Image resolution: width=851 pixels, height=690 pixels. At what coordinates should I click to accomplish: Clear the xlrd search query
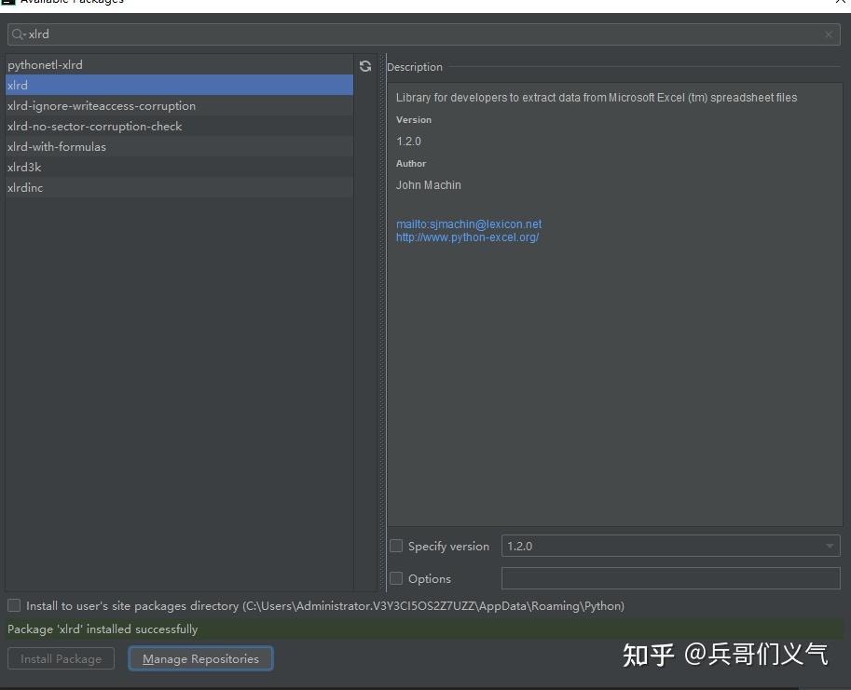828,34
